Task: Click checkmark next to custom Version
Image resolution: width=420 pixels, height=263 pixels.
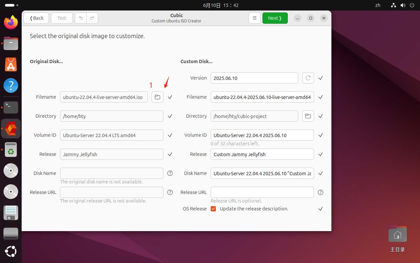Action: point(321,78)
